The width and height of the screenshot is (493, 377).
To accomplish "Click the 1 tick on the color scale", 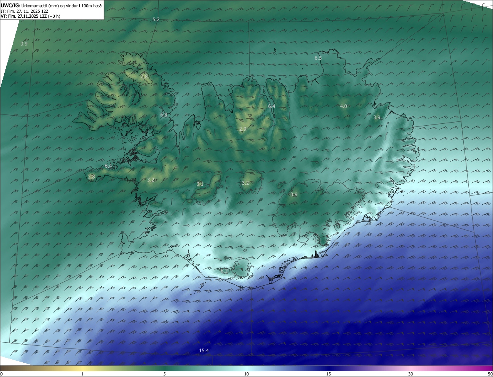I will click(82, 374).
